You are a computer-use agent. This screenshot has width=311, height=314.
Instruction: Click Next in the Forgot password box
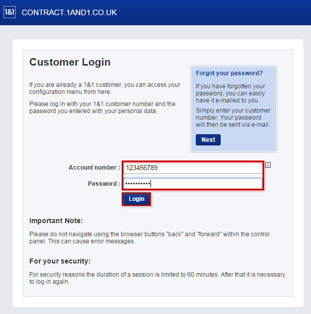coord(208,140)
